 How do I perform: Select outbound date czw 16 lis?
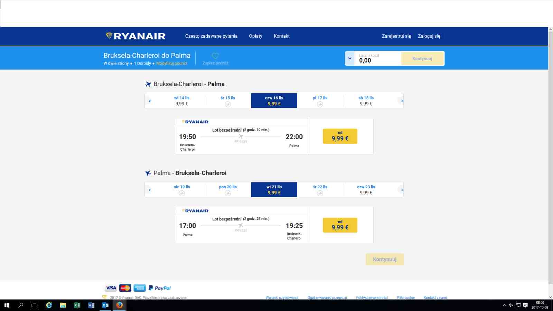(274, 101)
